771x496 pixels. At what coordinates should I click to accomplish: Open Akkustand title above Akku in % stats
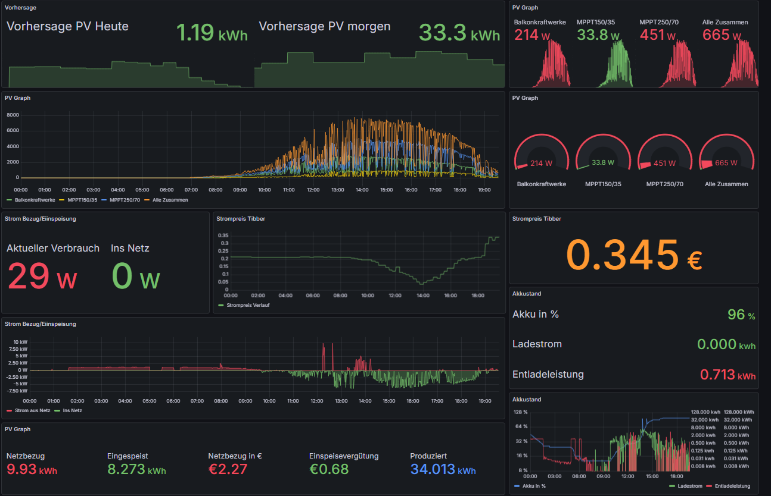pyautogui.click(x=527, y=294)
